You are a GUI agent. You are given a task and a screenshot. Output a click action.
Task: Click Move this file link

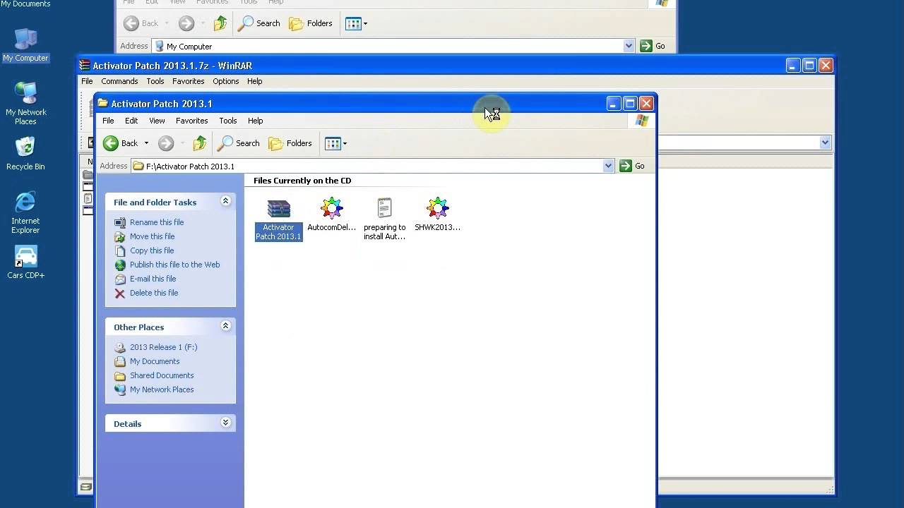pos(152,236)
